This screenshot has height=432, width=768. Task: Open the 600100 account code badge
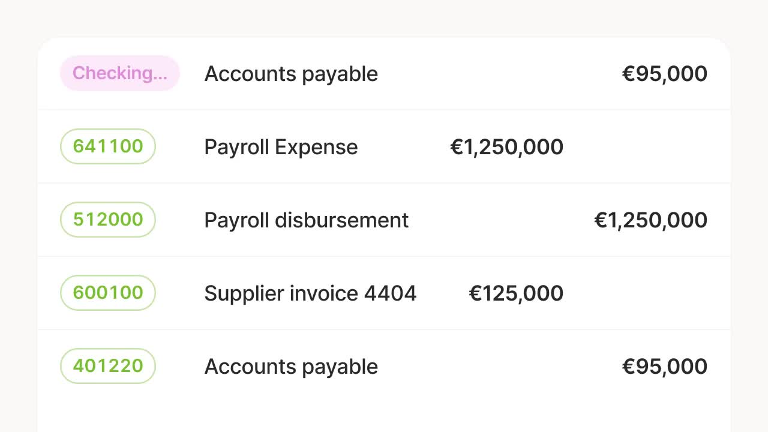pos(108,293)
